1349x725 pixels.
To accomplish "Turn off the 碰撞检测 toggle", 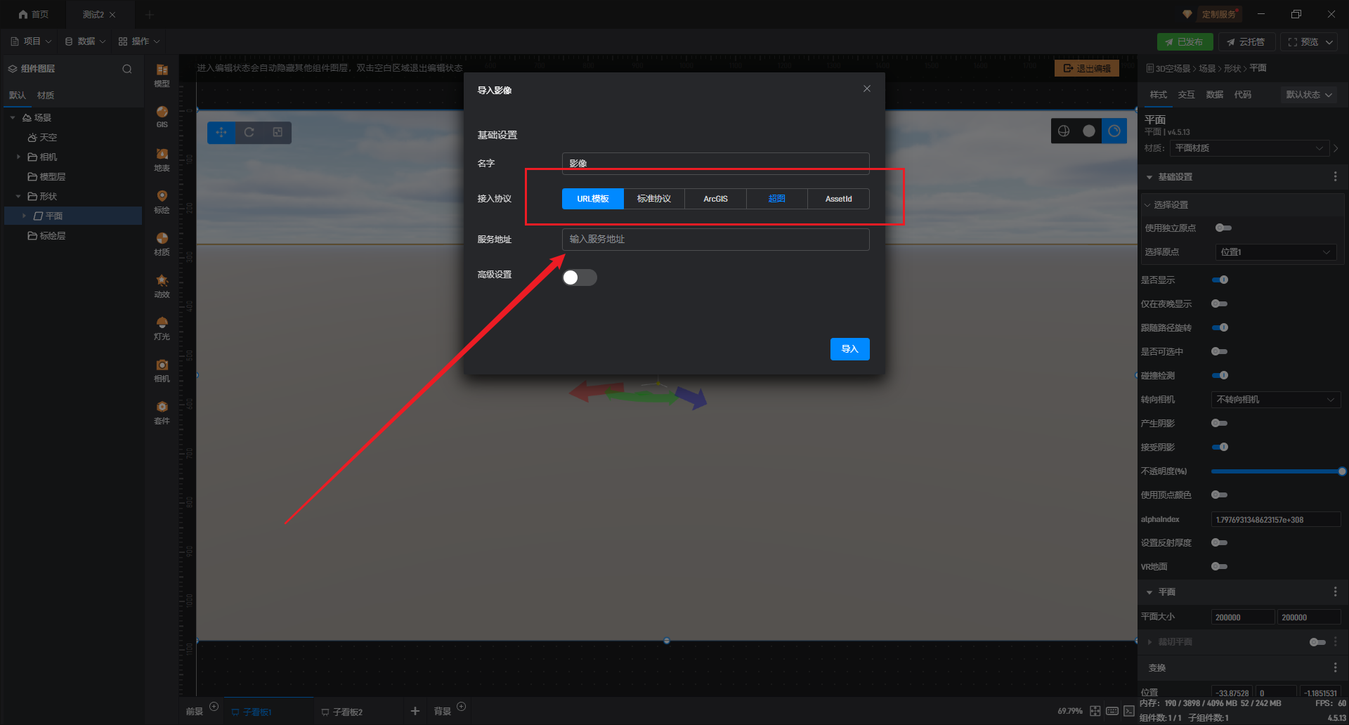I will click(x=1220, y=375).
